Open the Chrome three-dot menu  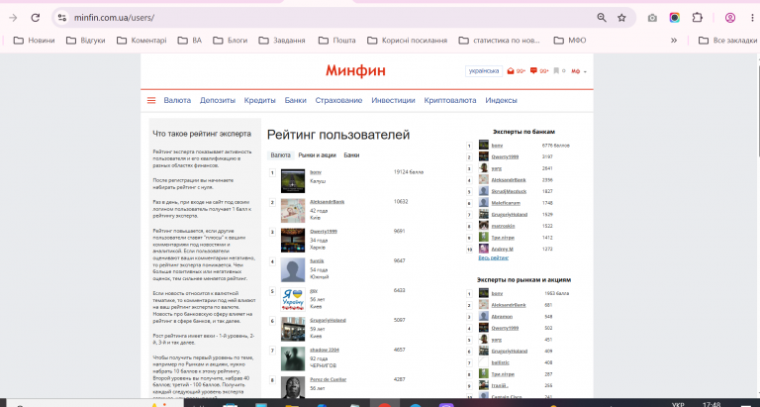(x=750, y=18)
